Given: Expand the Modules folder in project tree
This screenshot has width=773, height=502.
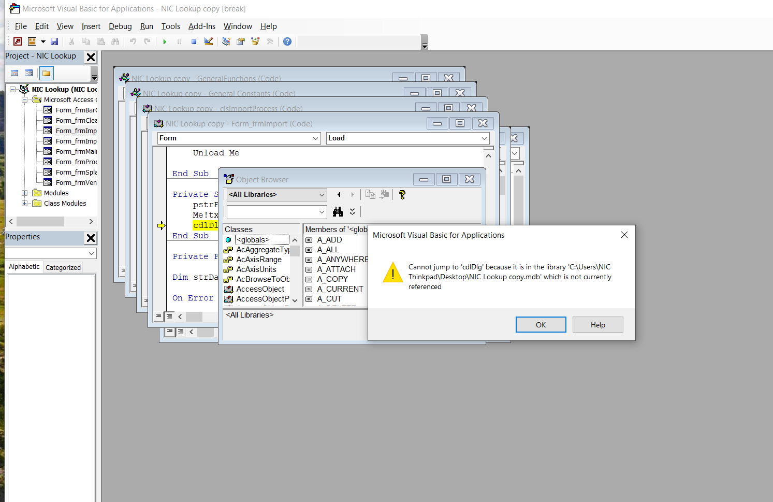Looking at the screenshot, I should pyautogui.click(x=25, y=193).
